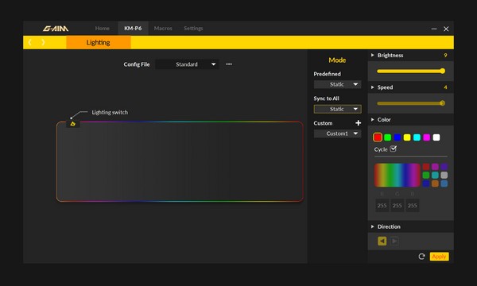Image resolution: width=477 pixels, height=286 pixels.
Task: Reset settings with the refresh icon
Action: tap(421, 257)
